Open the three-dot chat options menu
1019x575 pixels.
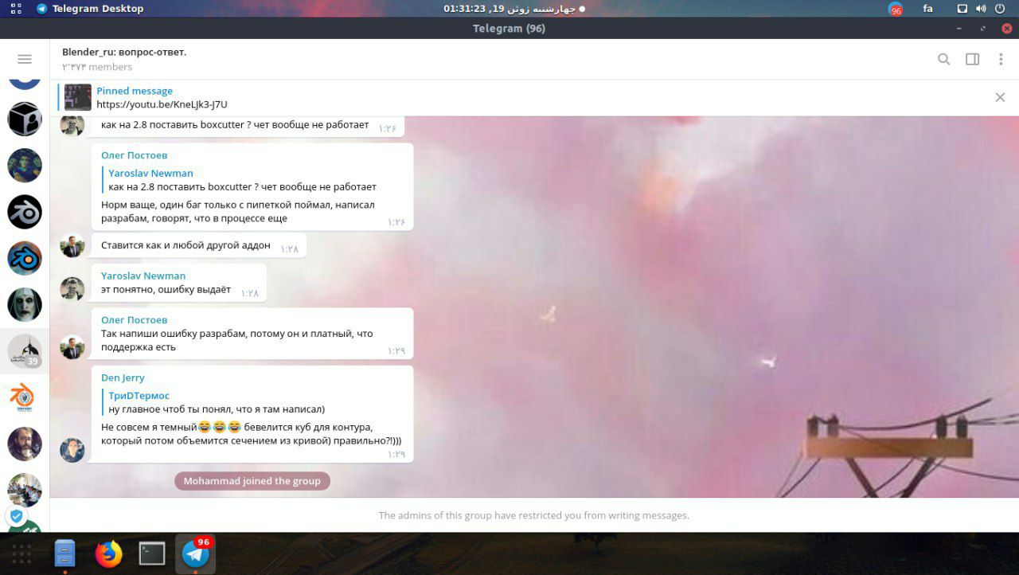1001,59
